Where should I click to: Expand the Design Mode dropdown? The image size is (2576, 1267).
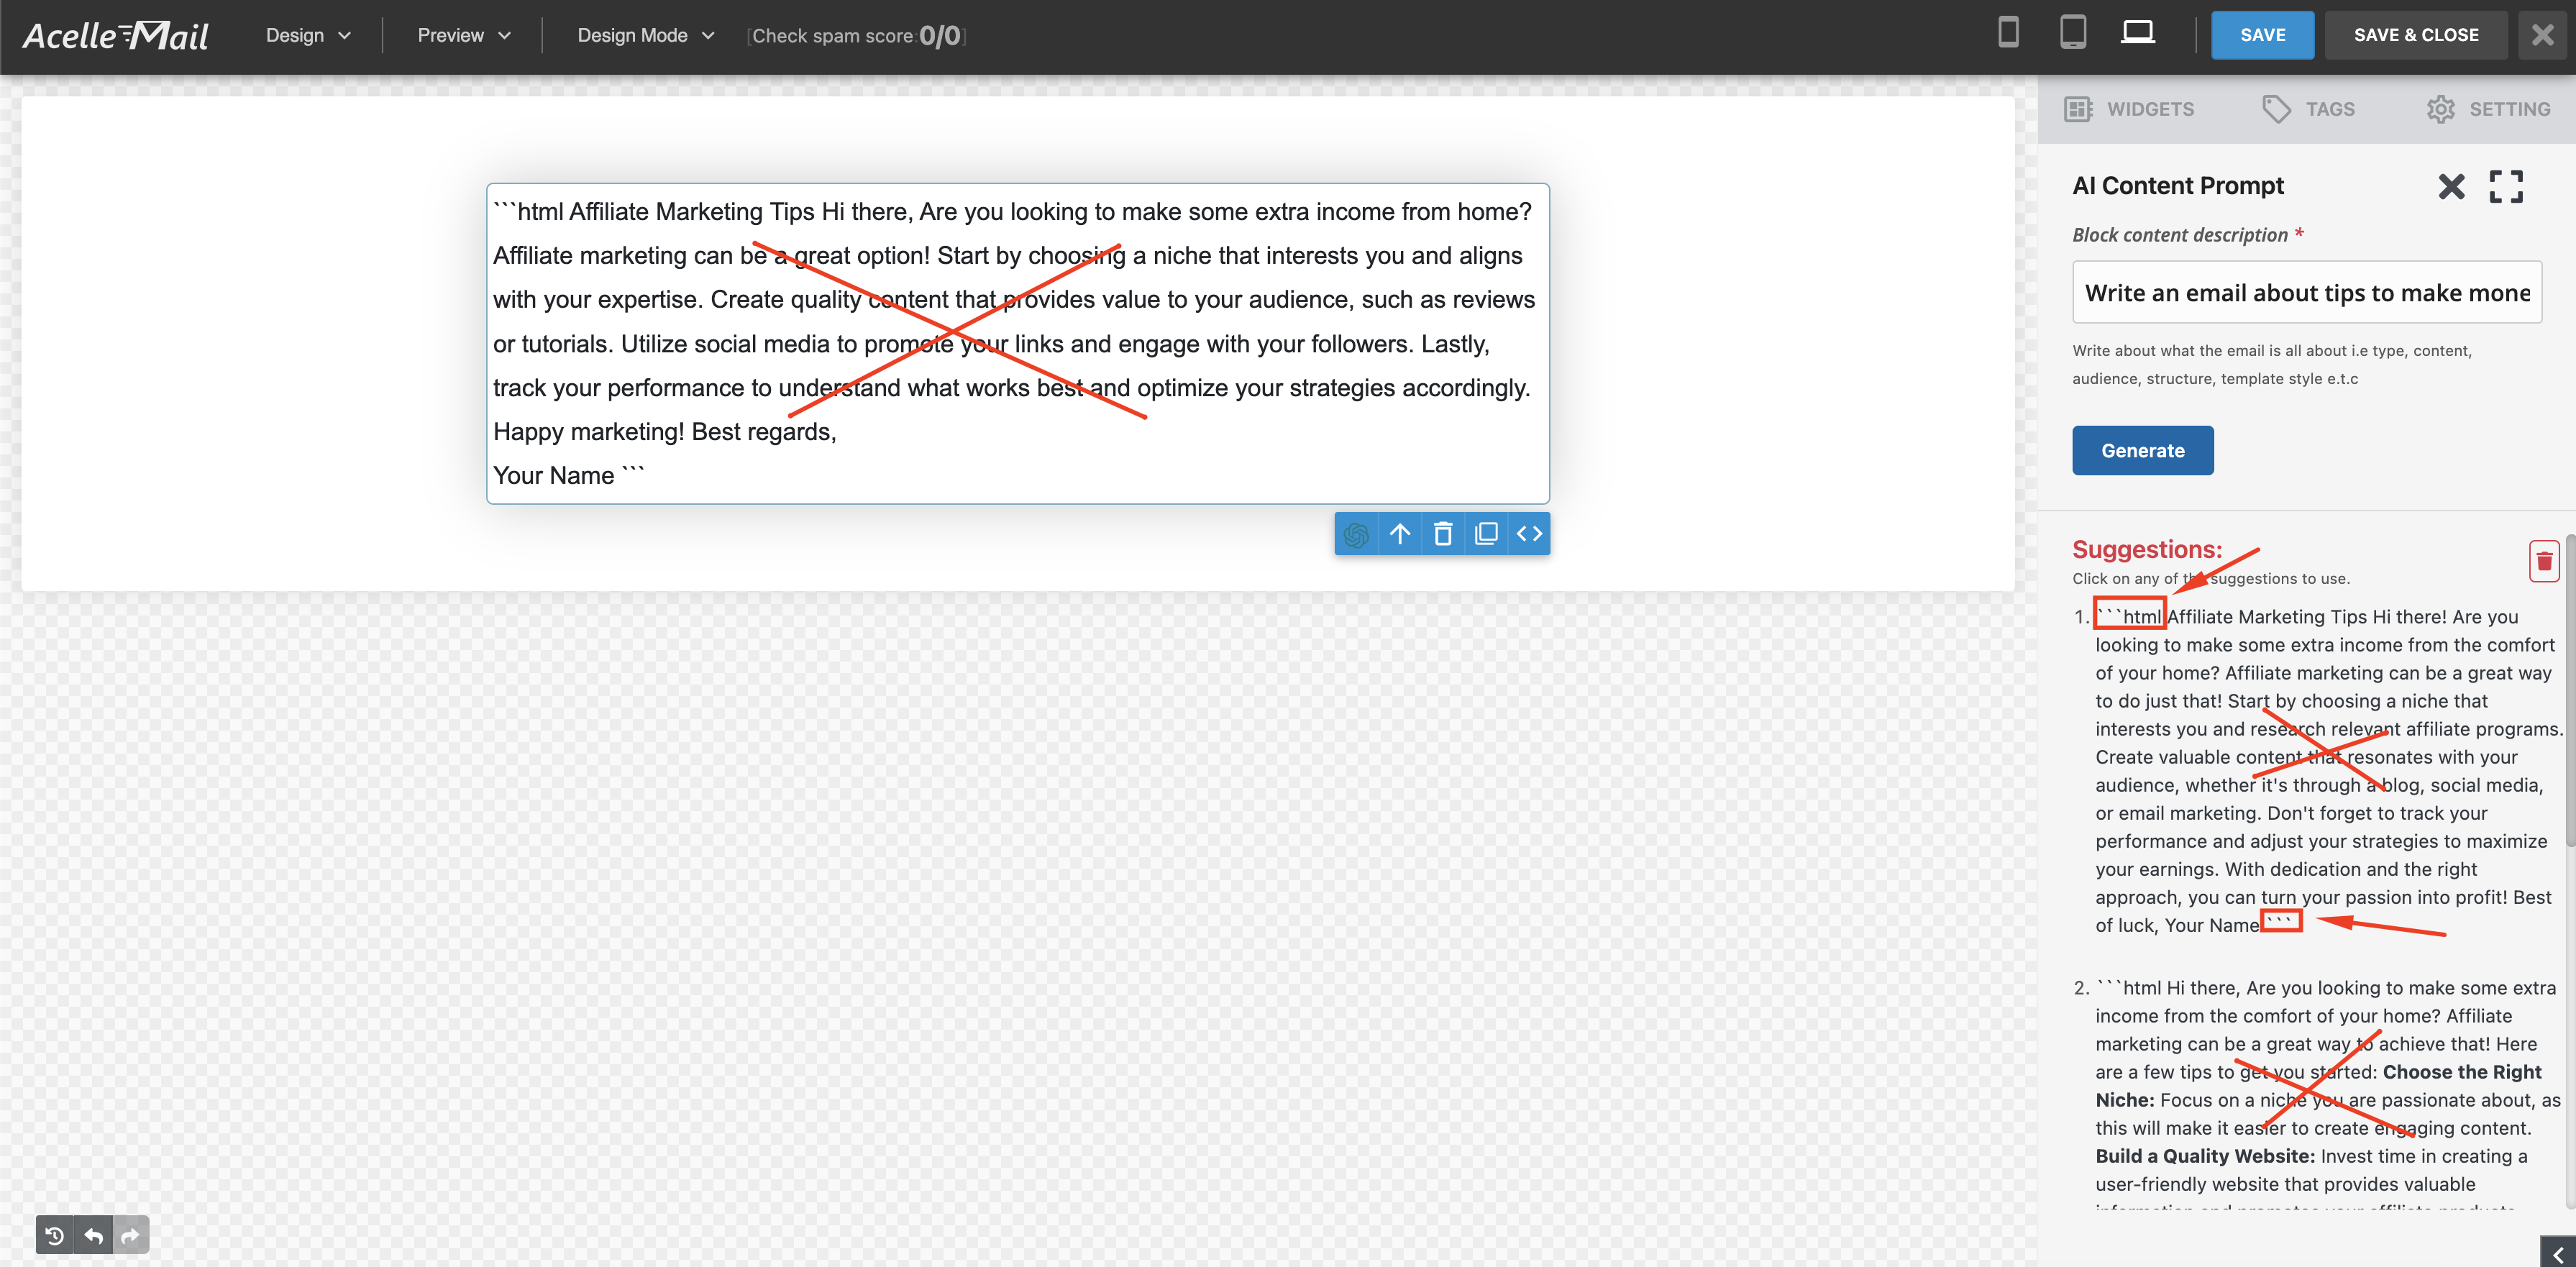tap(646, 35)
